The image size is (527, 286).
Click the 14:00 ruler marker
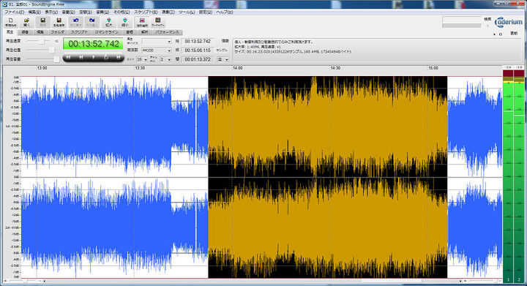238,68
